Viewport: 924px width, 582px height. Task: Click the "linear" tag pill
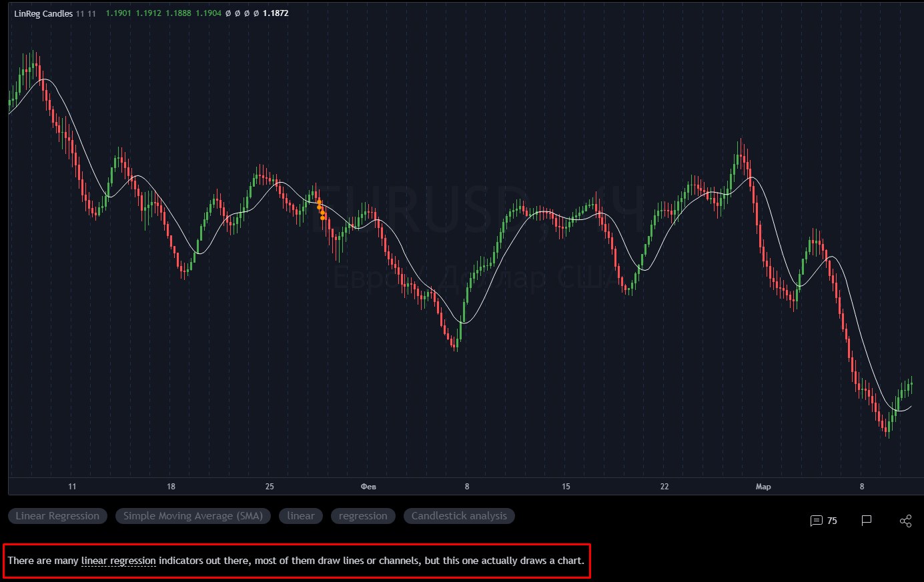click(x=301, y=516)
